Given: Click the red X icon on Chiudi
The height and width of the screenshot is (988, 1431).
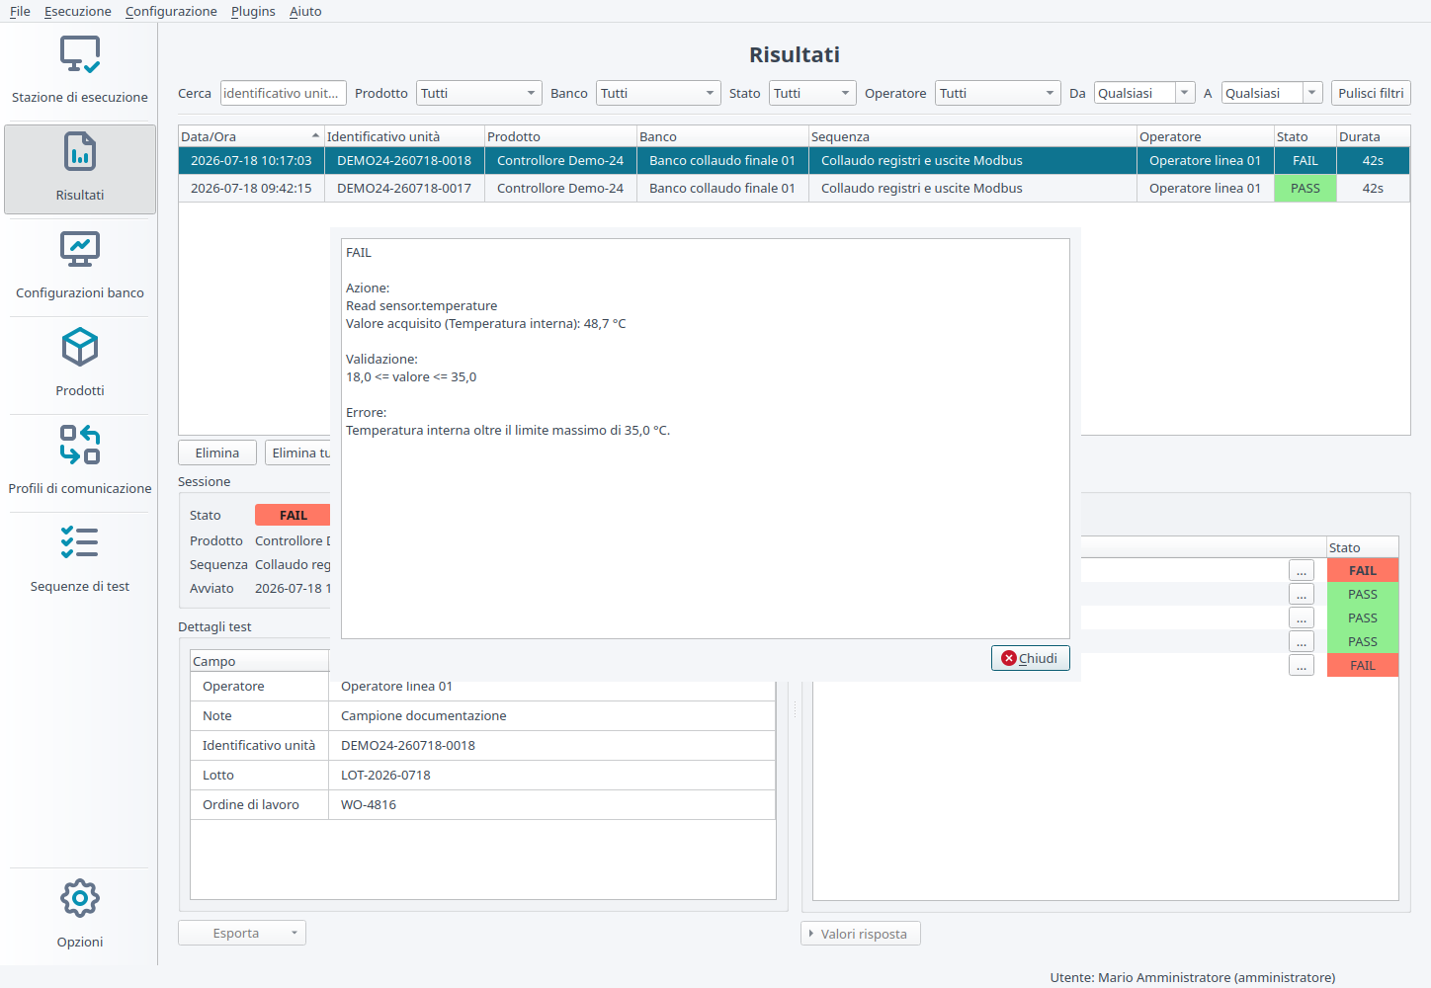Looking at the screenshot, I should tap(1009, 658).
